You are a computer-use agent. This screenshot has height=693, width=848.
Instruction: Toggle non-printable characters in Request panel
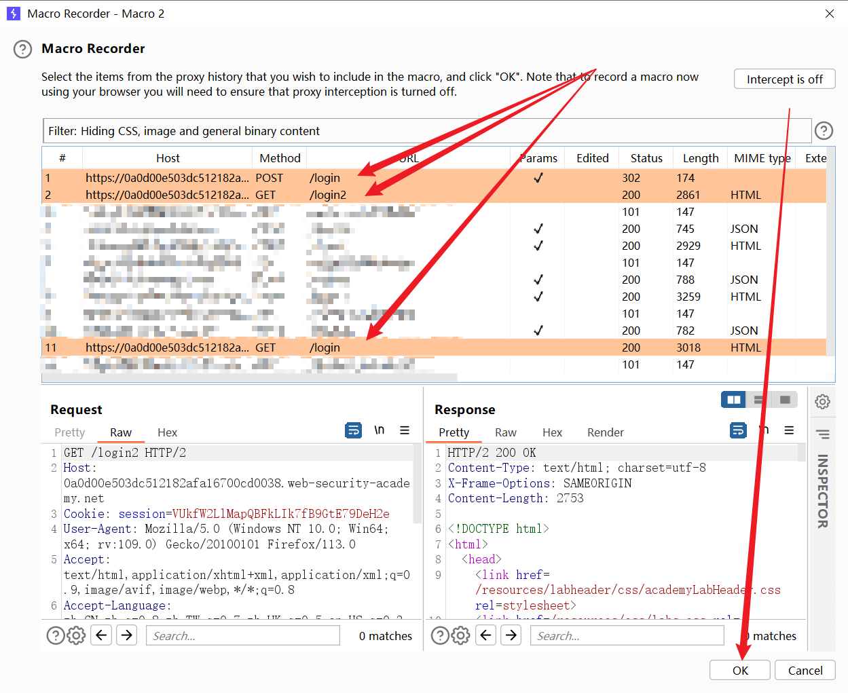(379, 430)
